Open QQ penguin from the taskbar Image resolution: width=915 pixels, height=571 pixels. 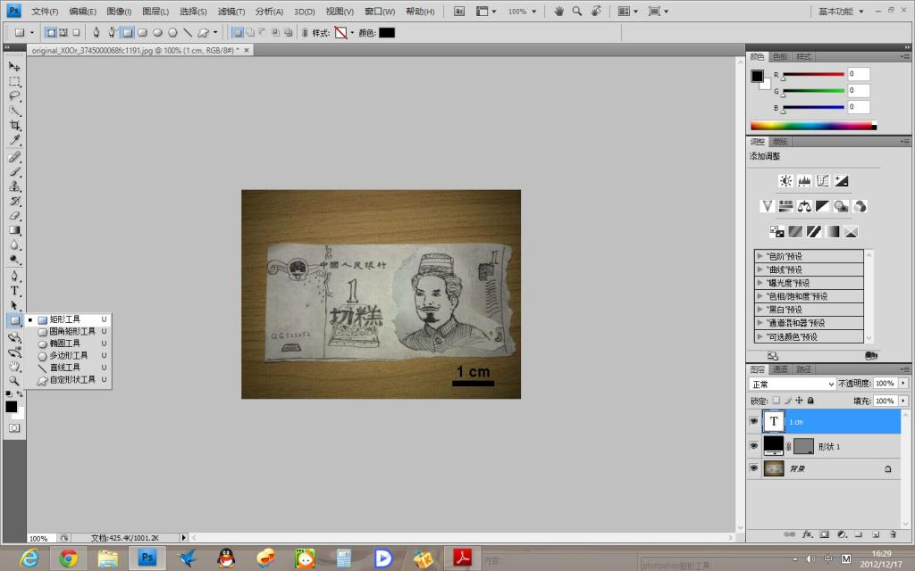[x=226, y=559]
